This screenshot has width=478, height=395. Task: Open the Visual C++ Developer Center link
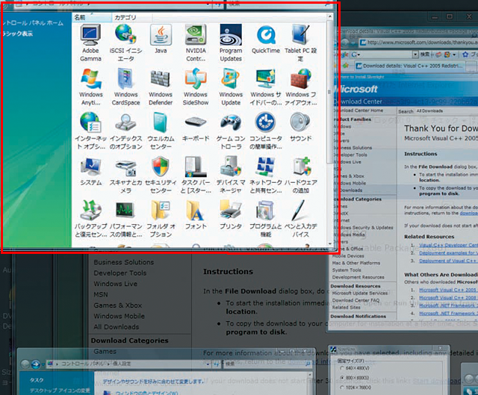click(x=448, y=245)
